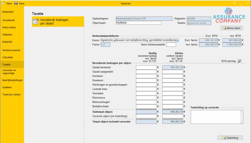Viewport: 251px width, 143px height.
Task: Click Advies field for Bedrijfsschade
Action: pyautogui.click(x=172, y=106)
